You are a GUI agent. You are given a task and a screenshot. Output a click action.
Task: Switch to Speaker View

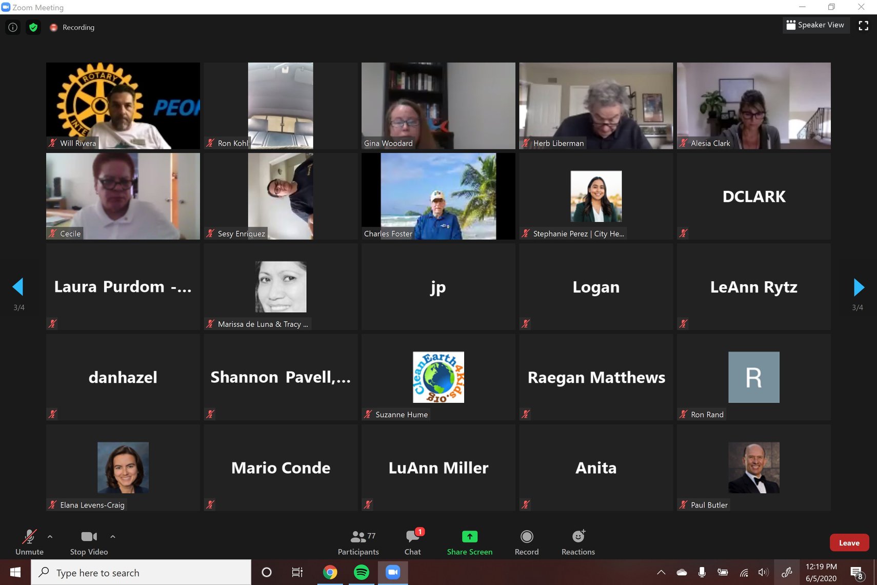[815, 25]
